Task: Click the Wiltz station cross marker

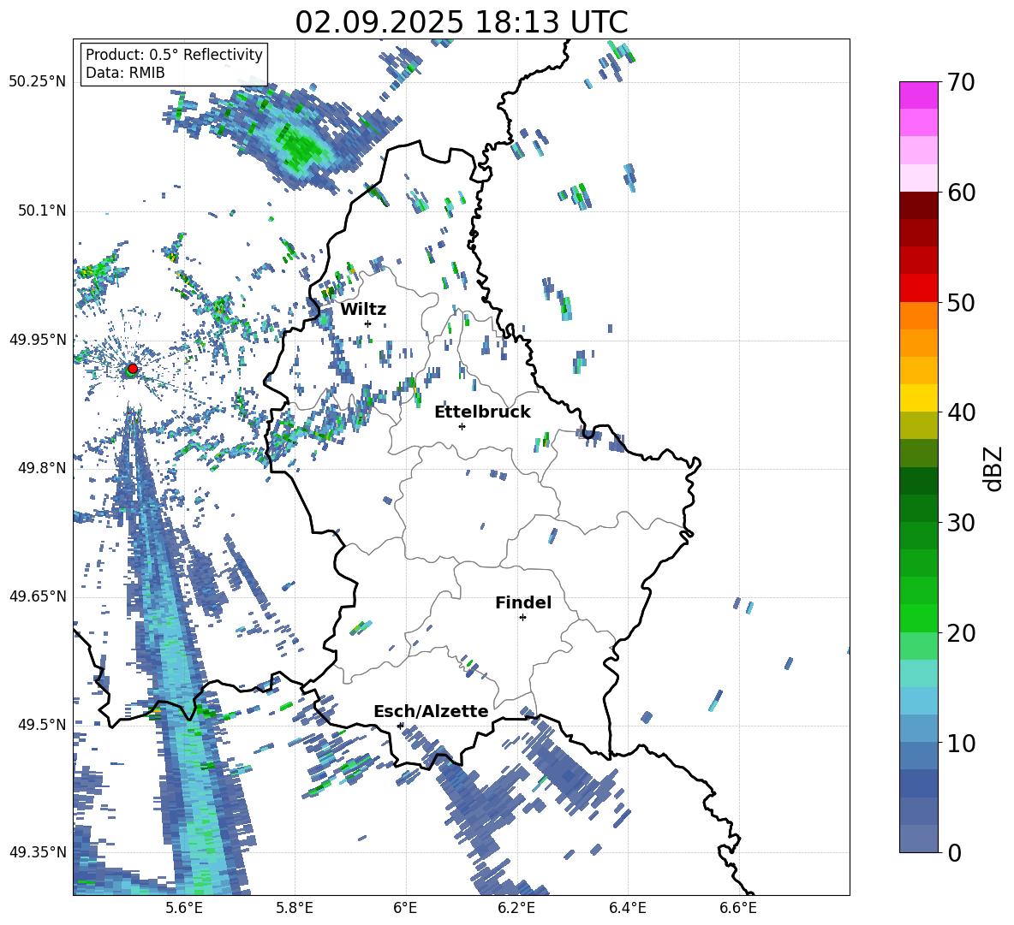Action: 368,323
